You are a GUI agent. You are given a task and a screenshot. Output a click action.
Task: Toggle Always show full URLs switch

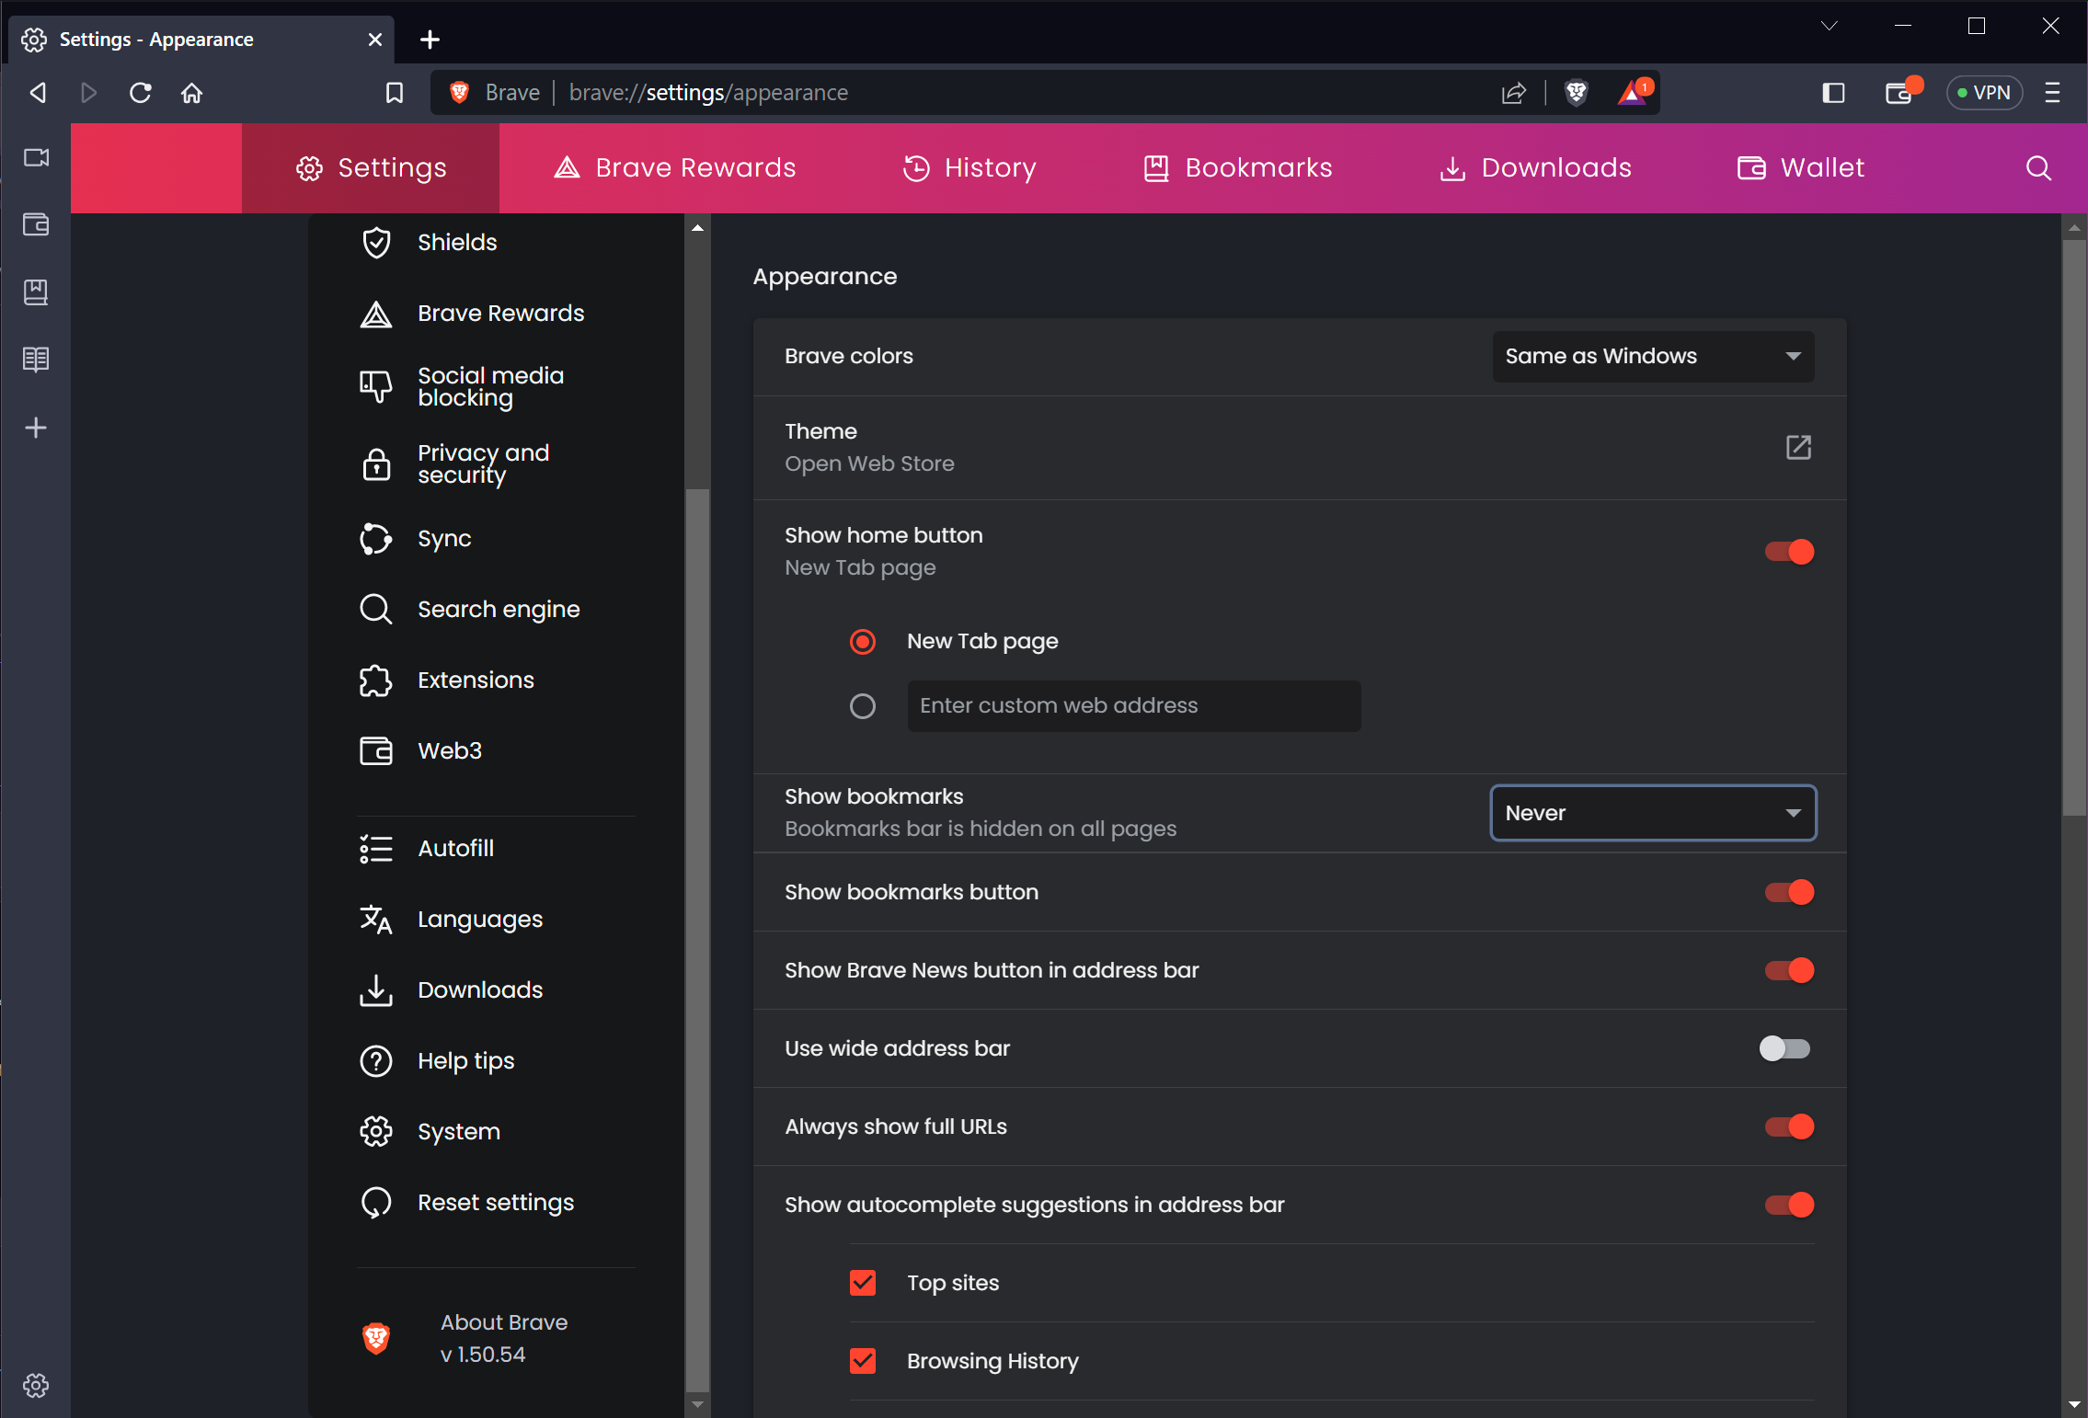(x=1789, y=1126)
